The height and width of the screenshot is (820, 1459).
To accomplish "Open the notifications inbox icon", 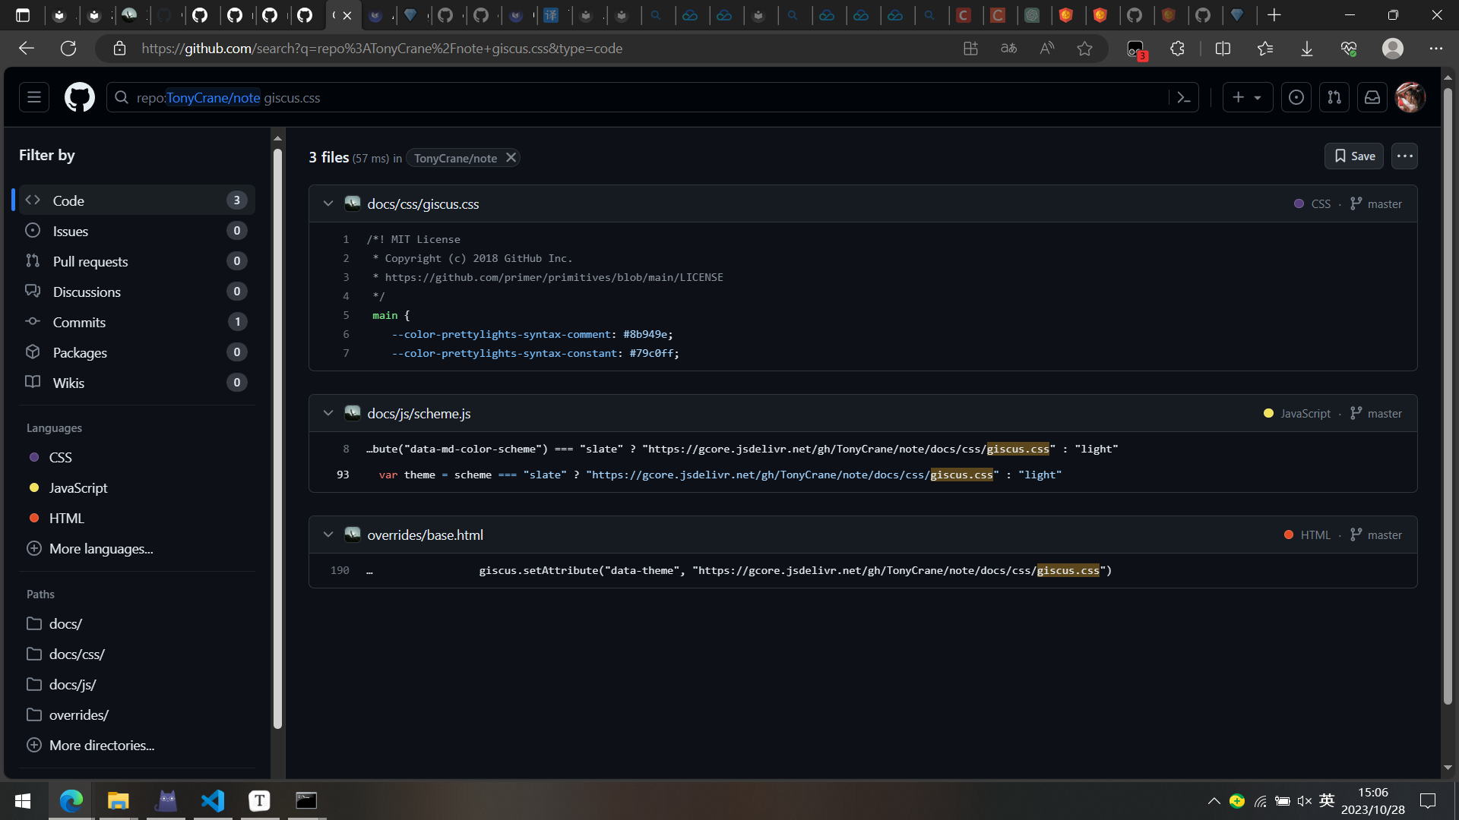I will click(x=1372, y=97).
